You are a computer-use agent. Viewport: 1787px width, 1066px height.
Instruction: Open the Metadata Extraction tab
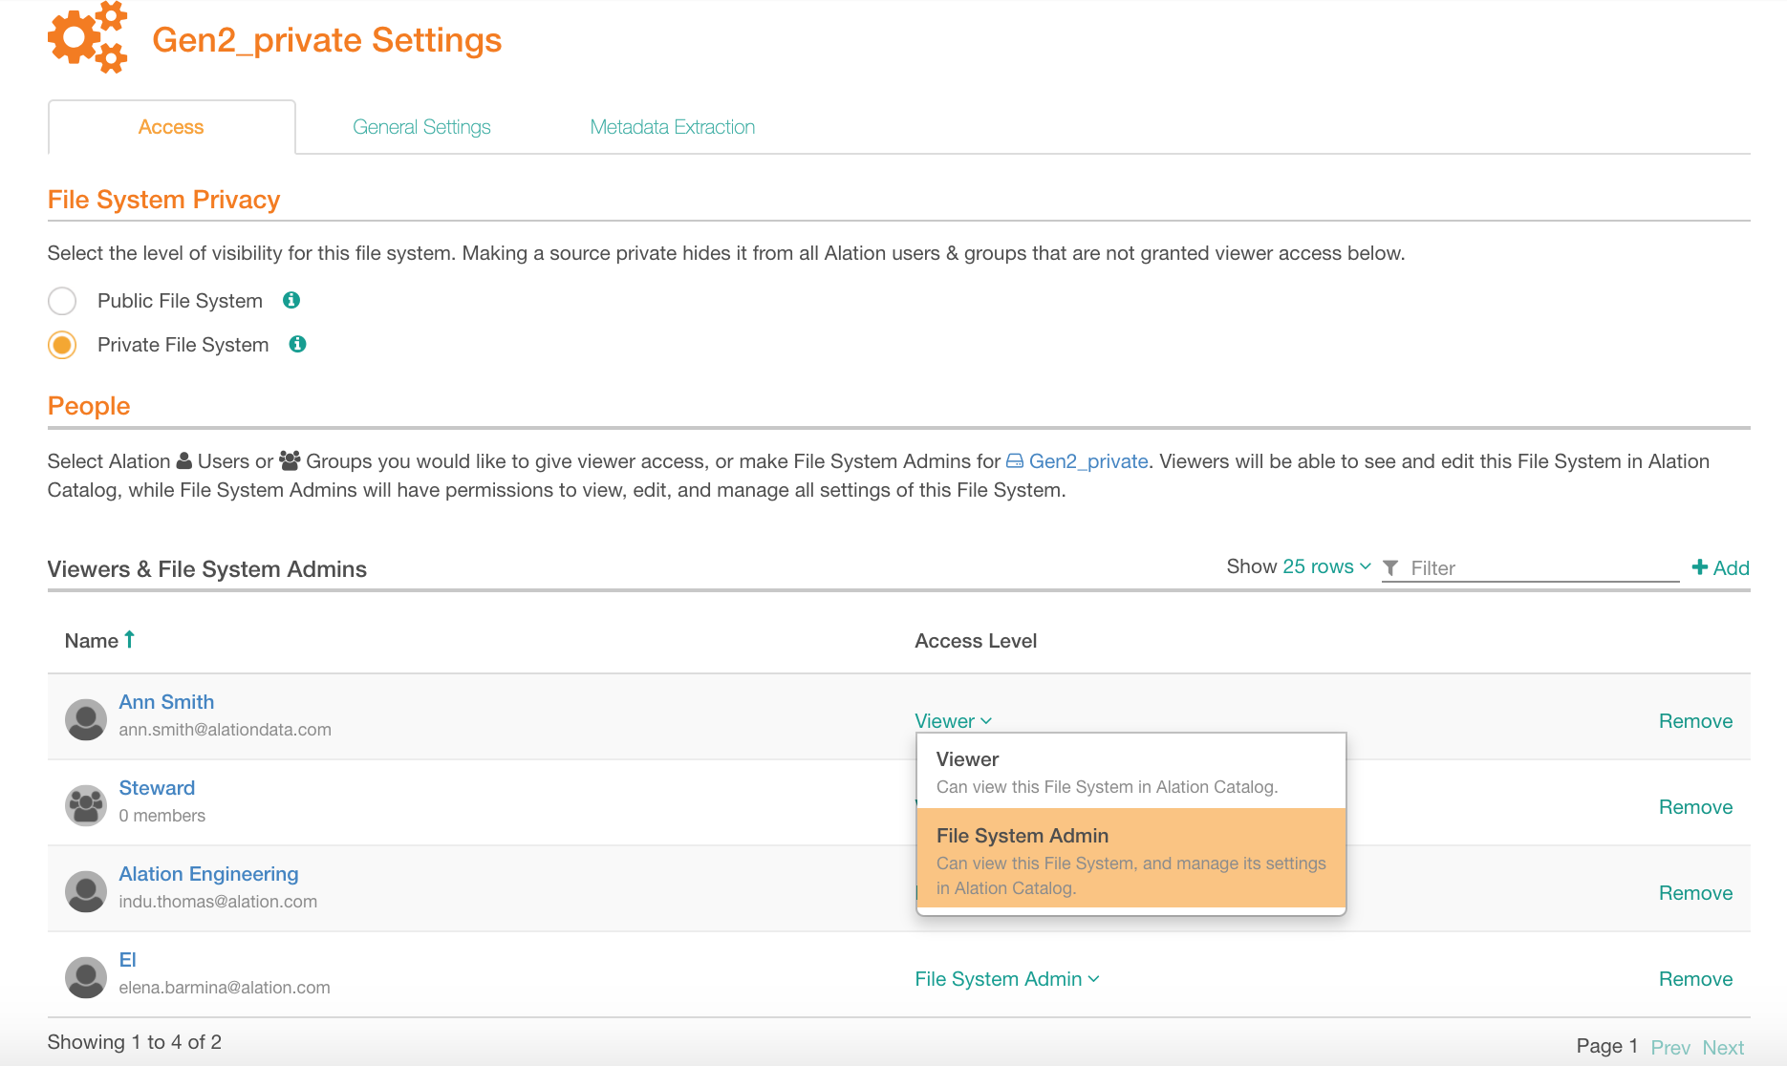tap(673, 127)
